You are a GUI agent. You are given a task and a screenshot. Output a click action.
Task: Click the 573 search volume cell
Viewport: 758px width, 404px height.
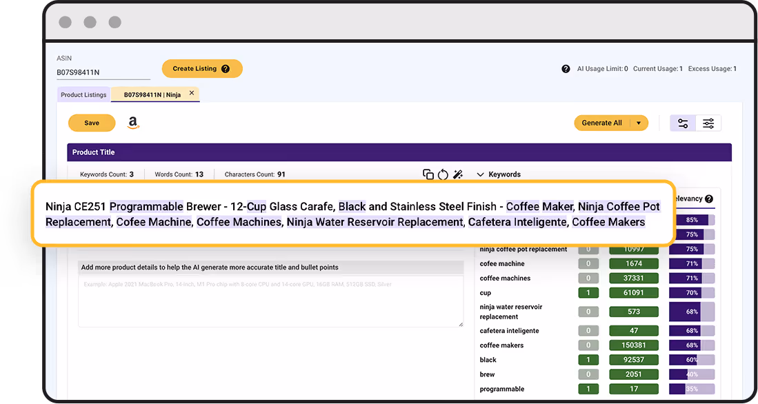pos(634,312)
